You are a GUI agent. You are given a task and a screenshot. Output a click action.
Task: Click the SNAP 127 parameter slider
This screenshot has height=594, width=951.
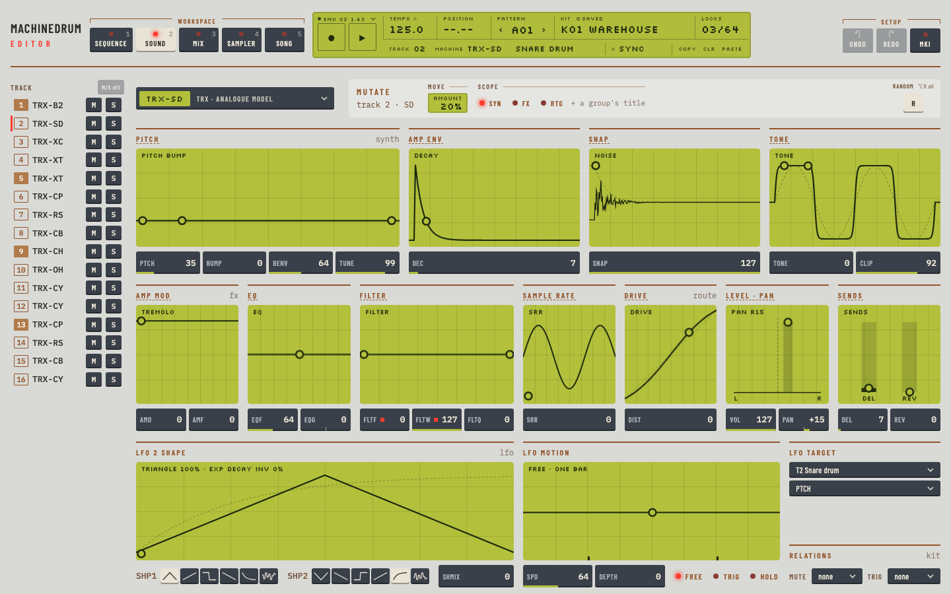click(674, 263)
